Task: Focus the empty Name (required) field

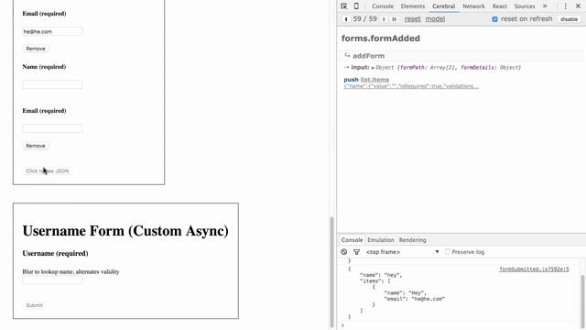Action: point(52,84)
